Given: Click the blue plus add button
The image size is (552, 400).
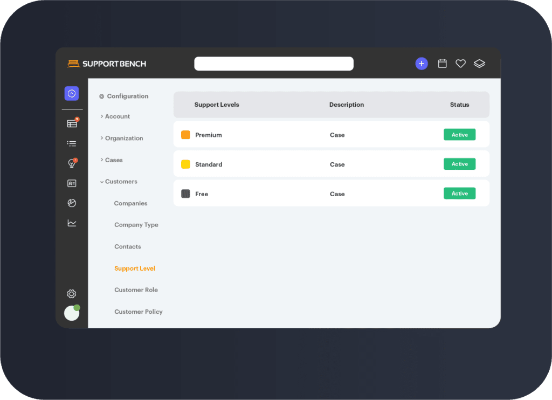Looking at the screenshot, I should point(422,64).
